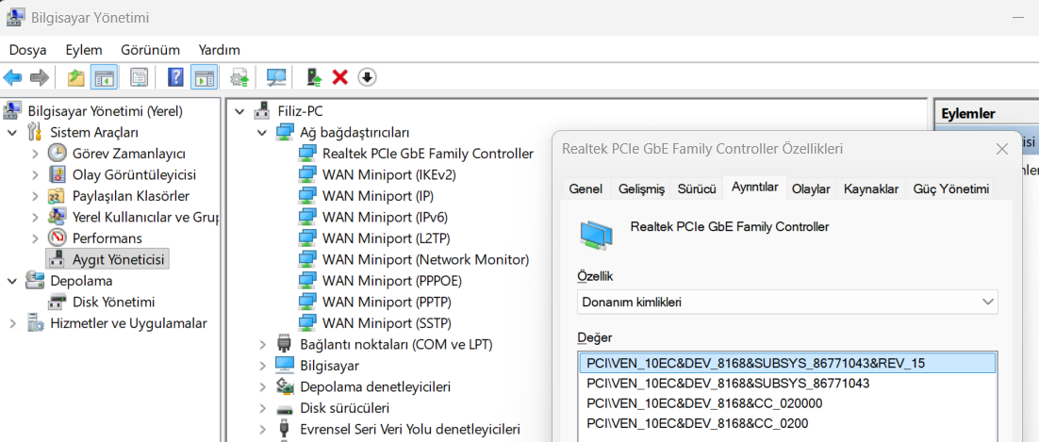Open the Özellik dropdown showing Donanım kimlikleri
Viewport: 1039px width, 442px height.
(787, 303)
